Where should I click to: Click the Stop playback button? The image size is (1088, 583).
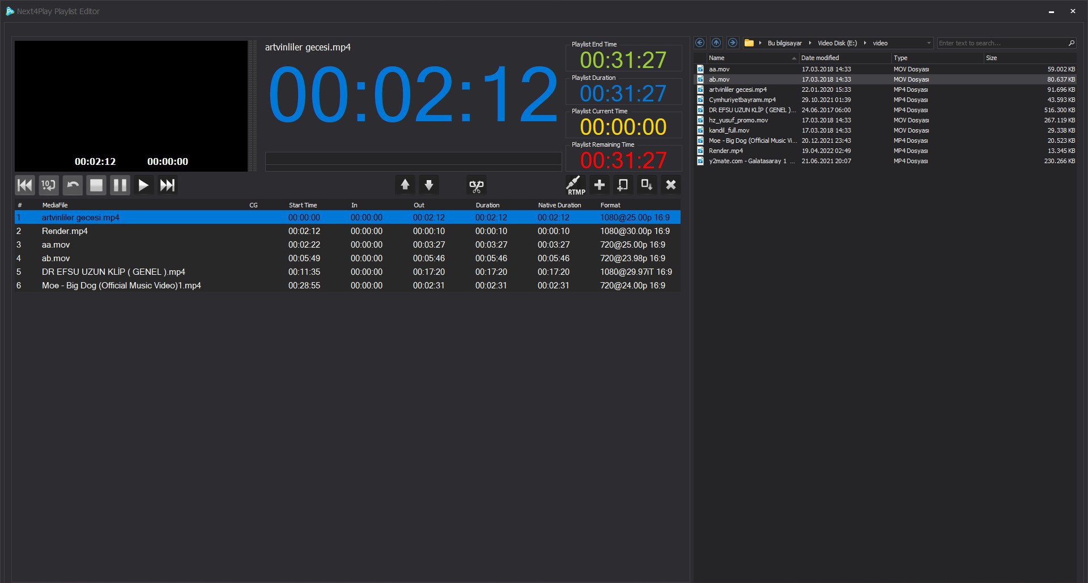click(x=96, y=185)
